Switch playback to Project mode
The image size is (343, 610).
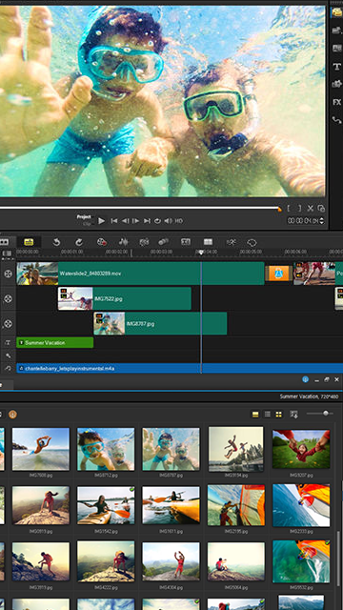point(84,217)
